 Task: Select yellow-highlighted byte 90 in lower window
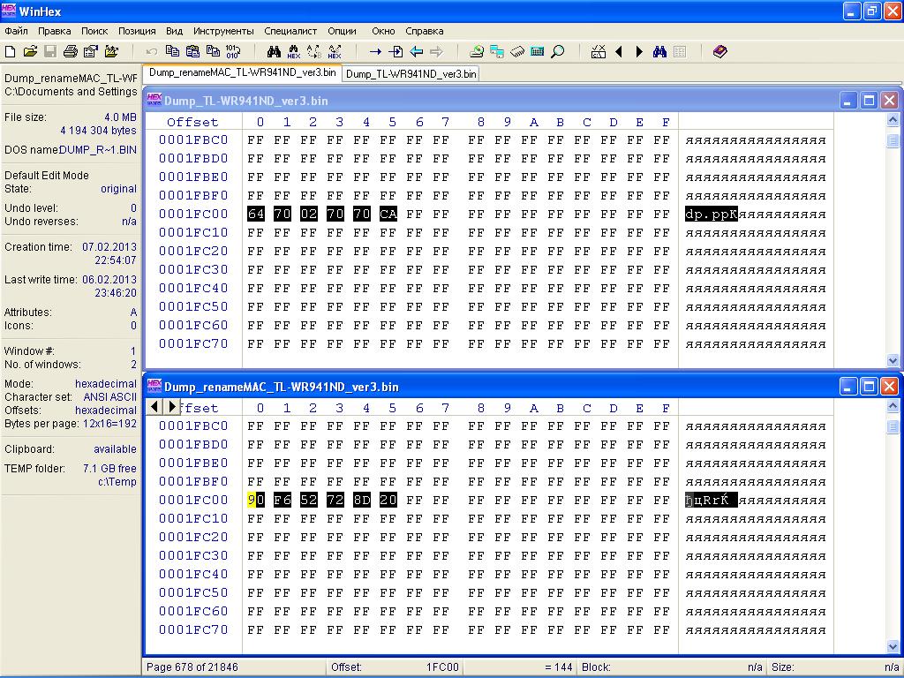coord(255,500)
